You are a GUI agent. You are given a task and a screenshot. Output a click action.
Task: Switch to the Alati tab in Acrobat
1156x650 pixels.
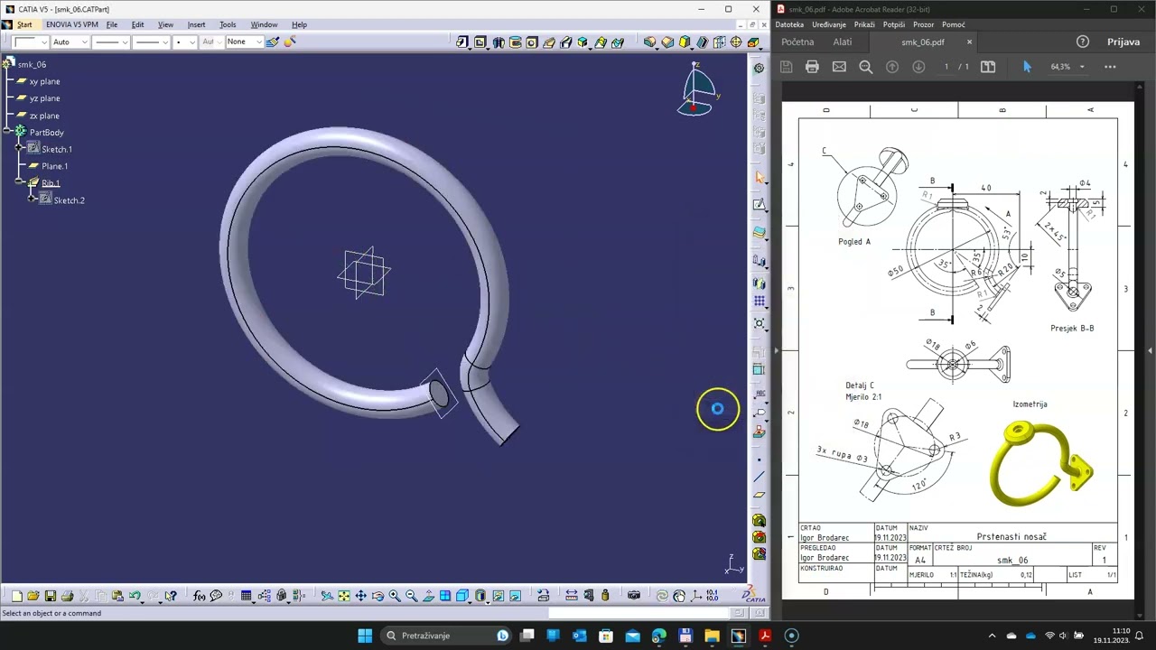click(x=843, y=42)
